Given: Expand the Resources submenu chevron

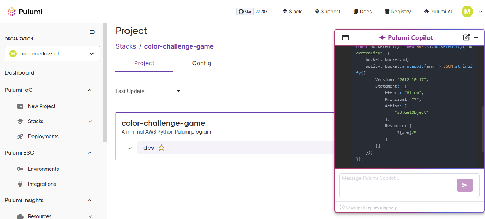Looking at the screenshot, I should coord(90,216).
